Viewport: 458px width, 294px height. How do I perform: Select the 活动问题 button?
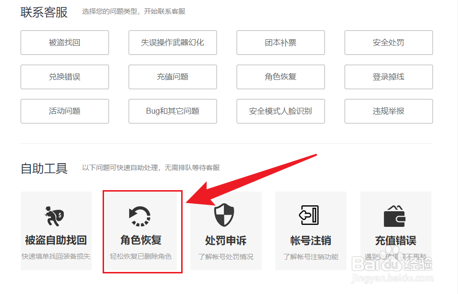(x=65, y=111)
